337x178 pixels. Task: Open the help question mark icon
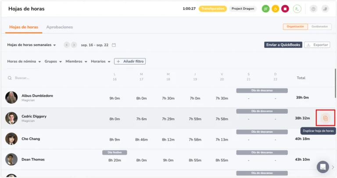tap(313, 9)
